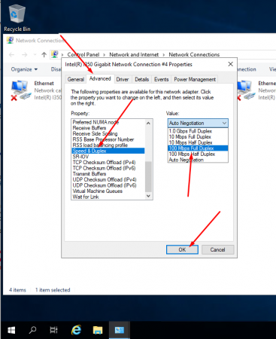
Task: Open recent locations dropdown arrow
Action: tap(35, 55)
